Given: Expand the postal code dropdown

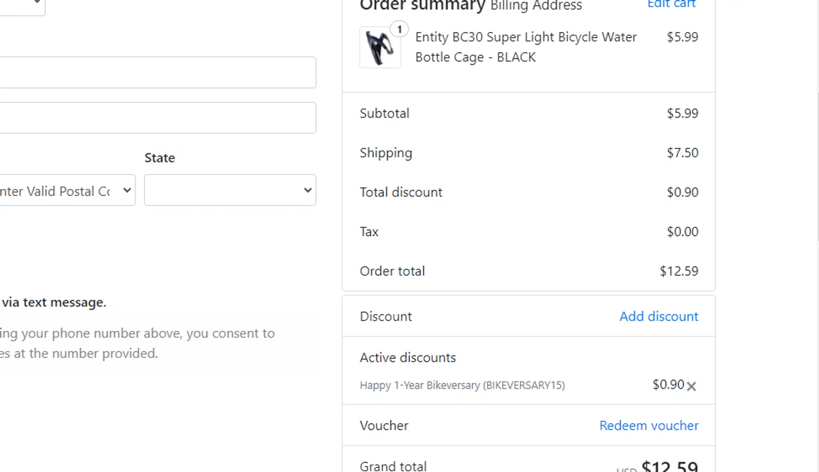Looking at the screenshot, I should [66, 190].
